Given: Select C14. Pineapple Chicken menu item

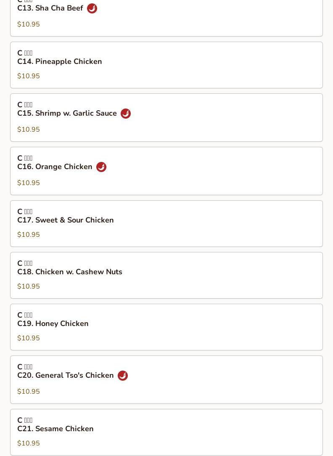Looking at the screenshot, I should click(60, 61).
